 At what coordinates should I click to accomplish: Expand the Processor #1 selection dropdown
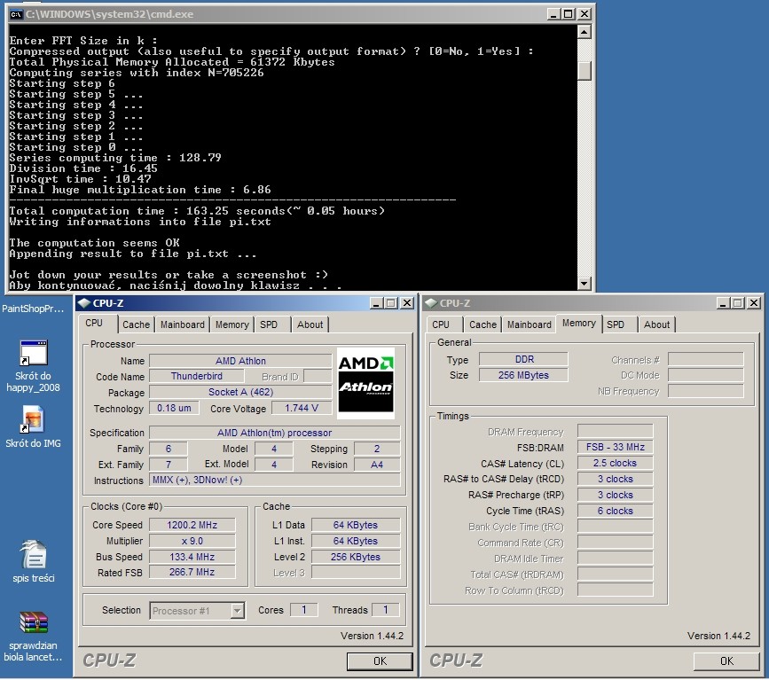[x=237, y=611]
